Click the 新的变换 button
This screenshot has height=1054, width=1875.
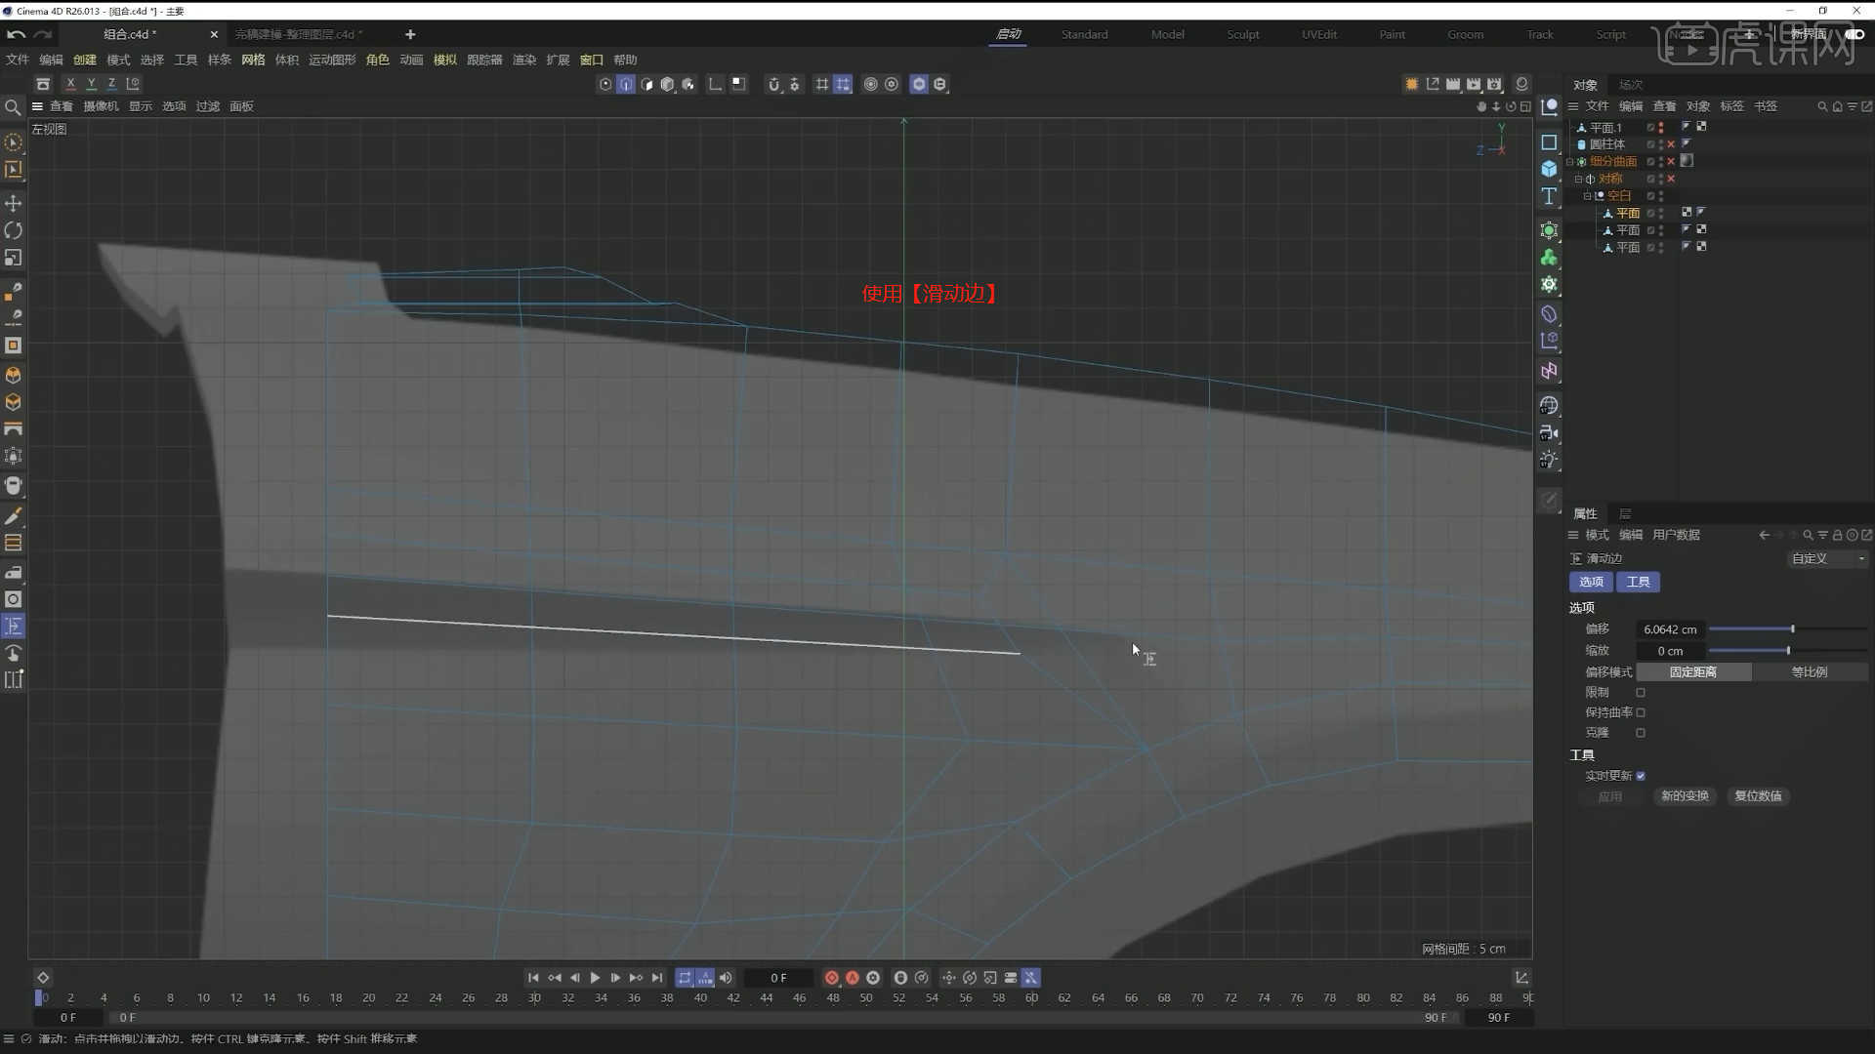click(x=1685, y=796)
